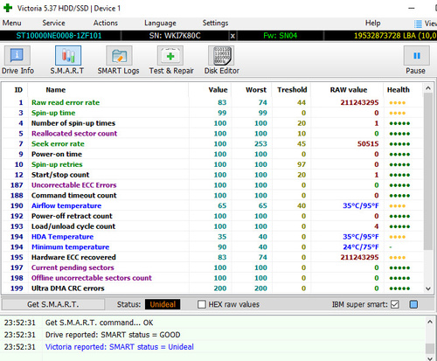Select the S.M.A.R.T tool icon
437x361 pixels.
click(x=68, y=56)
